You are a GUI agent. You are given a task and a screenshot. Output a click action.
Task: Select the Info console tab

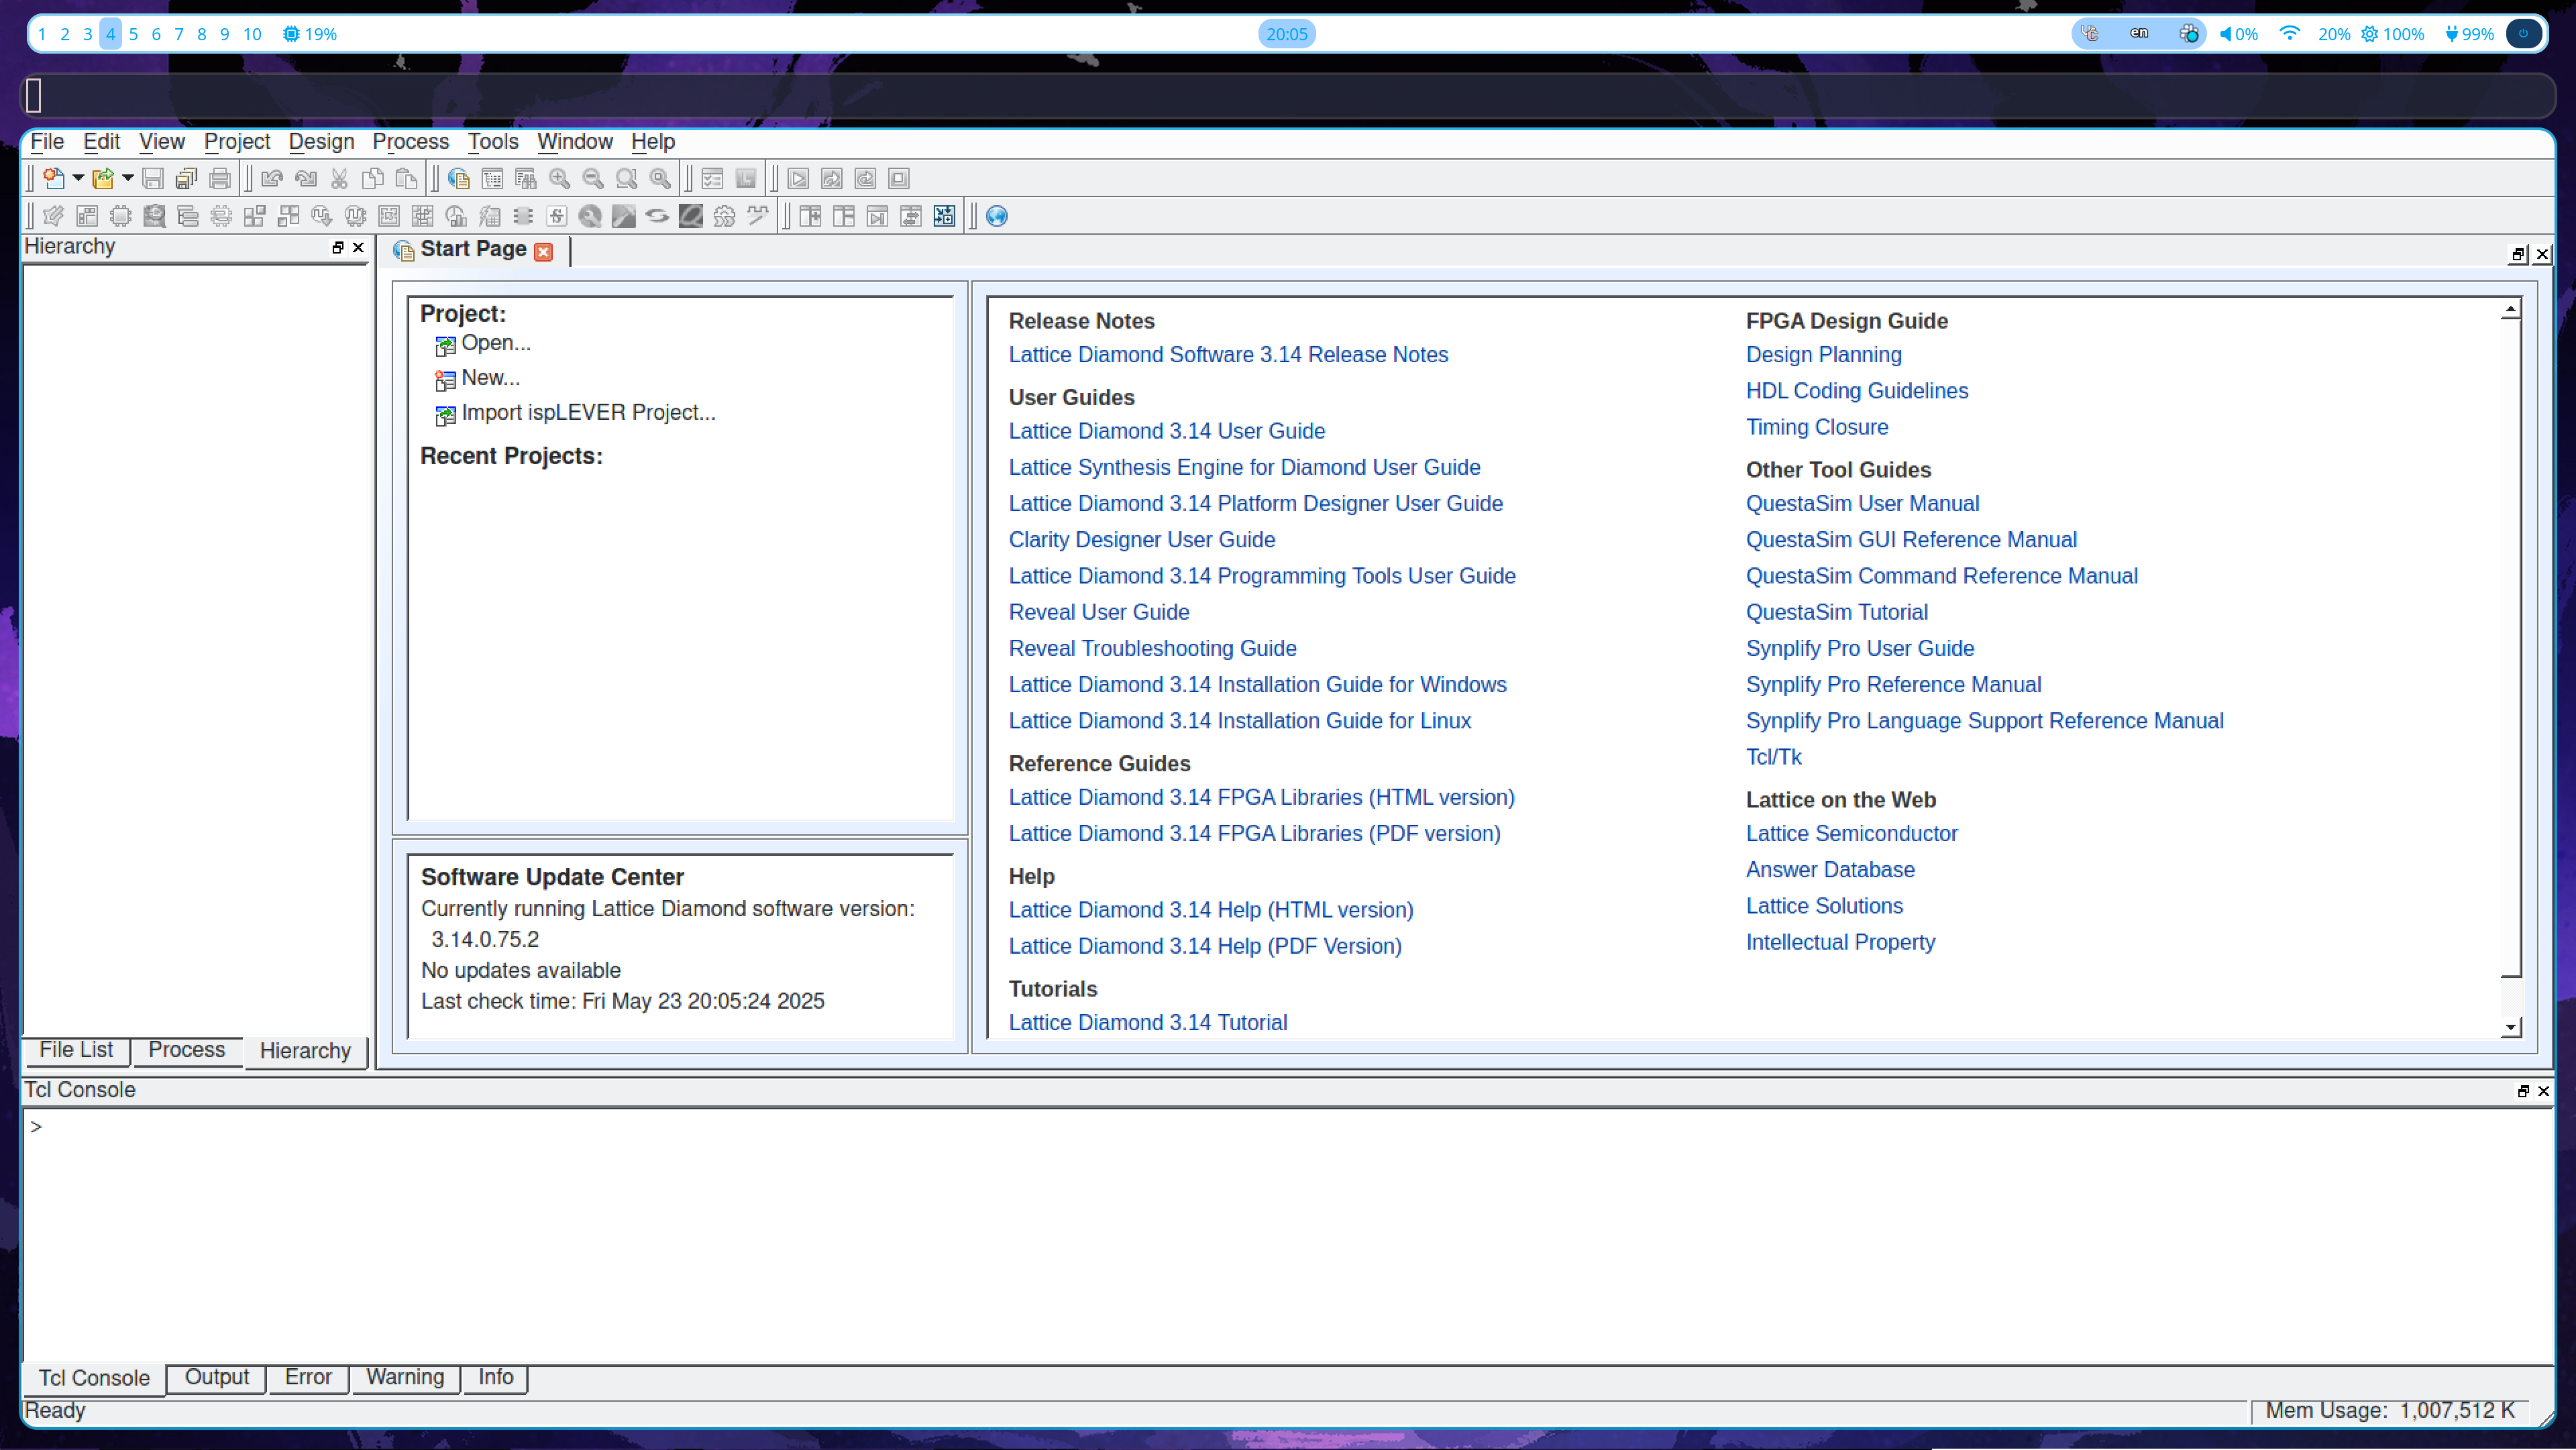496,1377
